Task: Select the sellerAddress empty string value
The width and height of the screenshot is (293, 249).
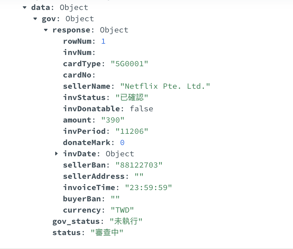Action: click(139, 176)
